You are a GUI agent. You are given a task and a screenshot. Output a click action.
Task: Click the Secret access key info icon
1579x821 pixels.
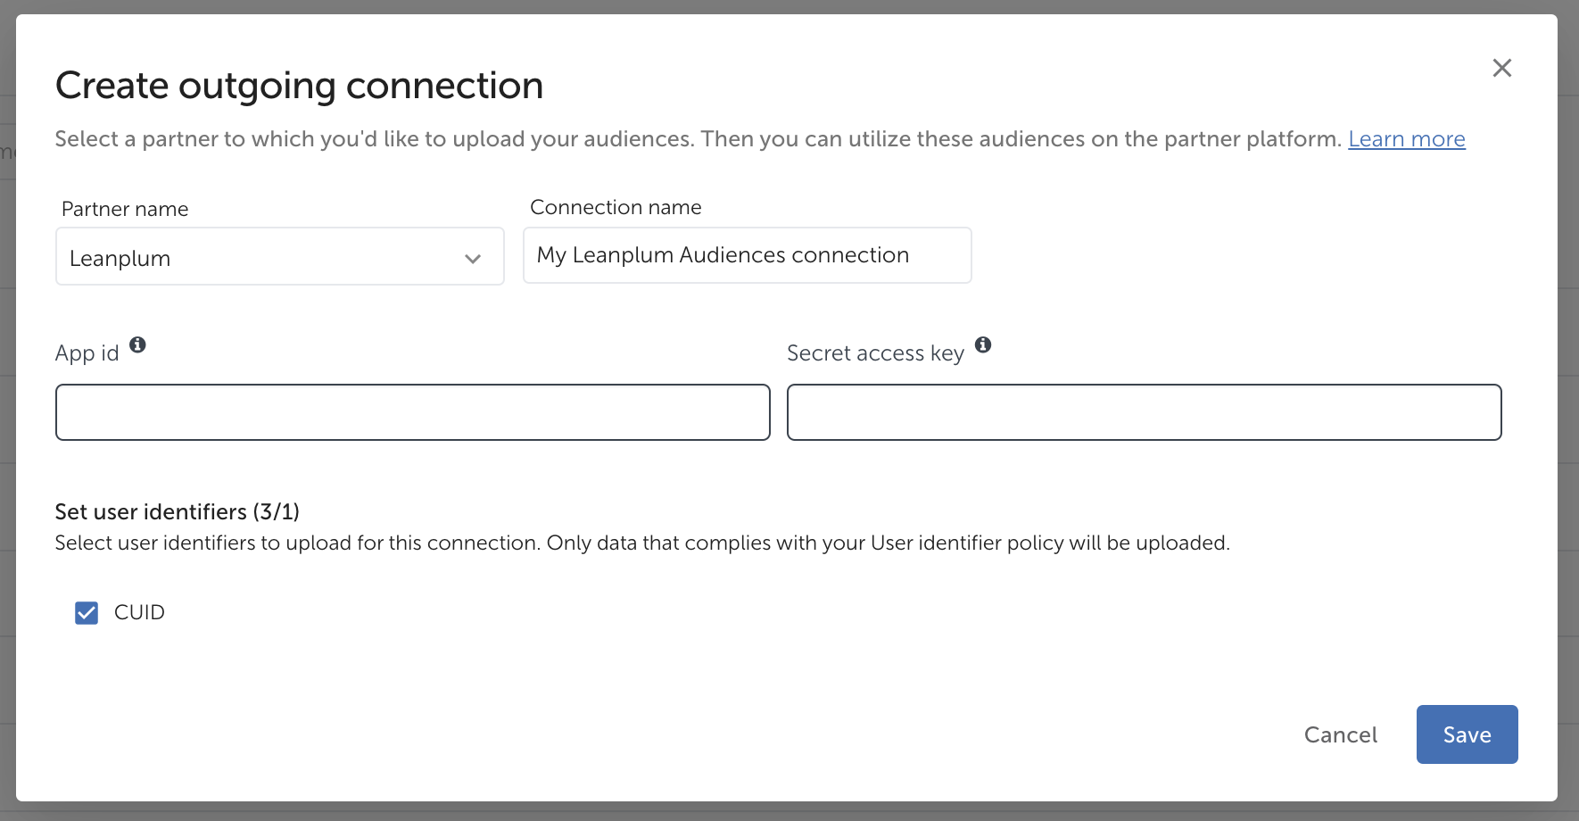983,344
